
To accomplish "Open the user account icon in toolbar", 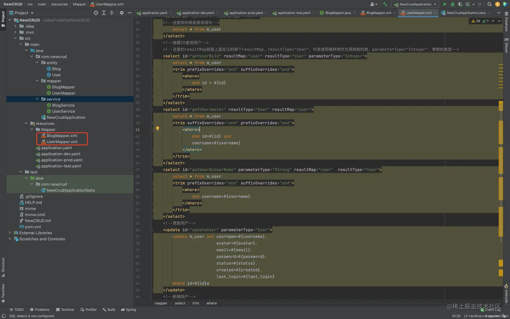I will 373,4.
